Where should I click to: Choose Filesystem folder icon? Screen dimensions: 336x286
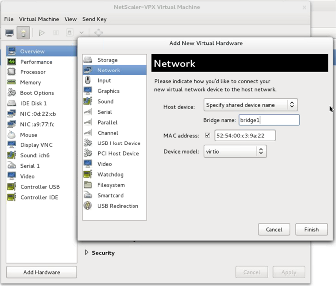point(88,185)
